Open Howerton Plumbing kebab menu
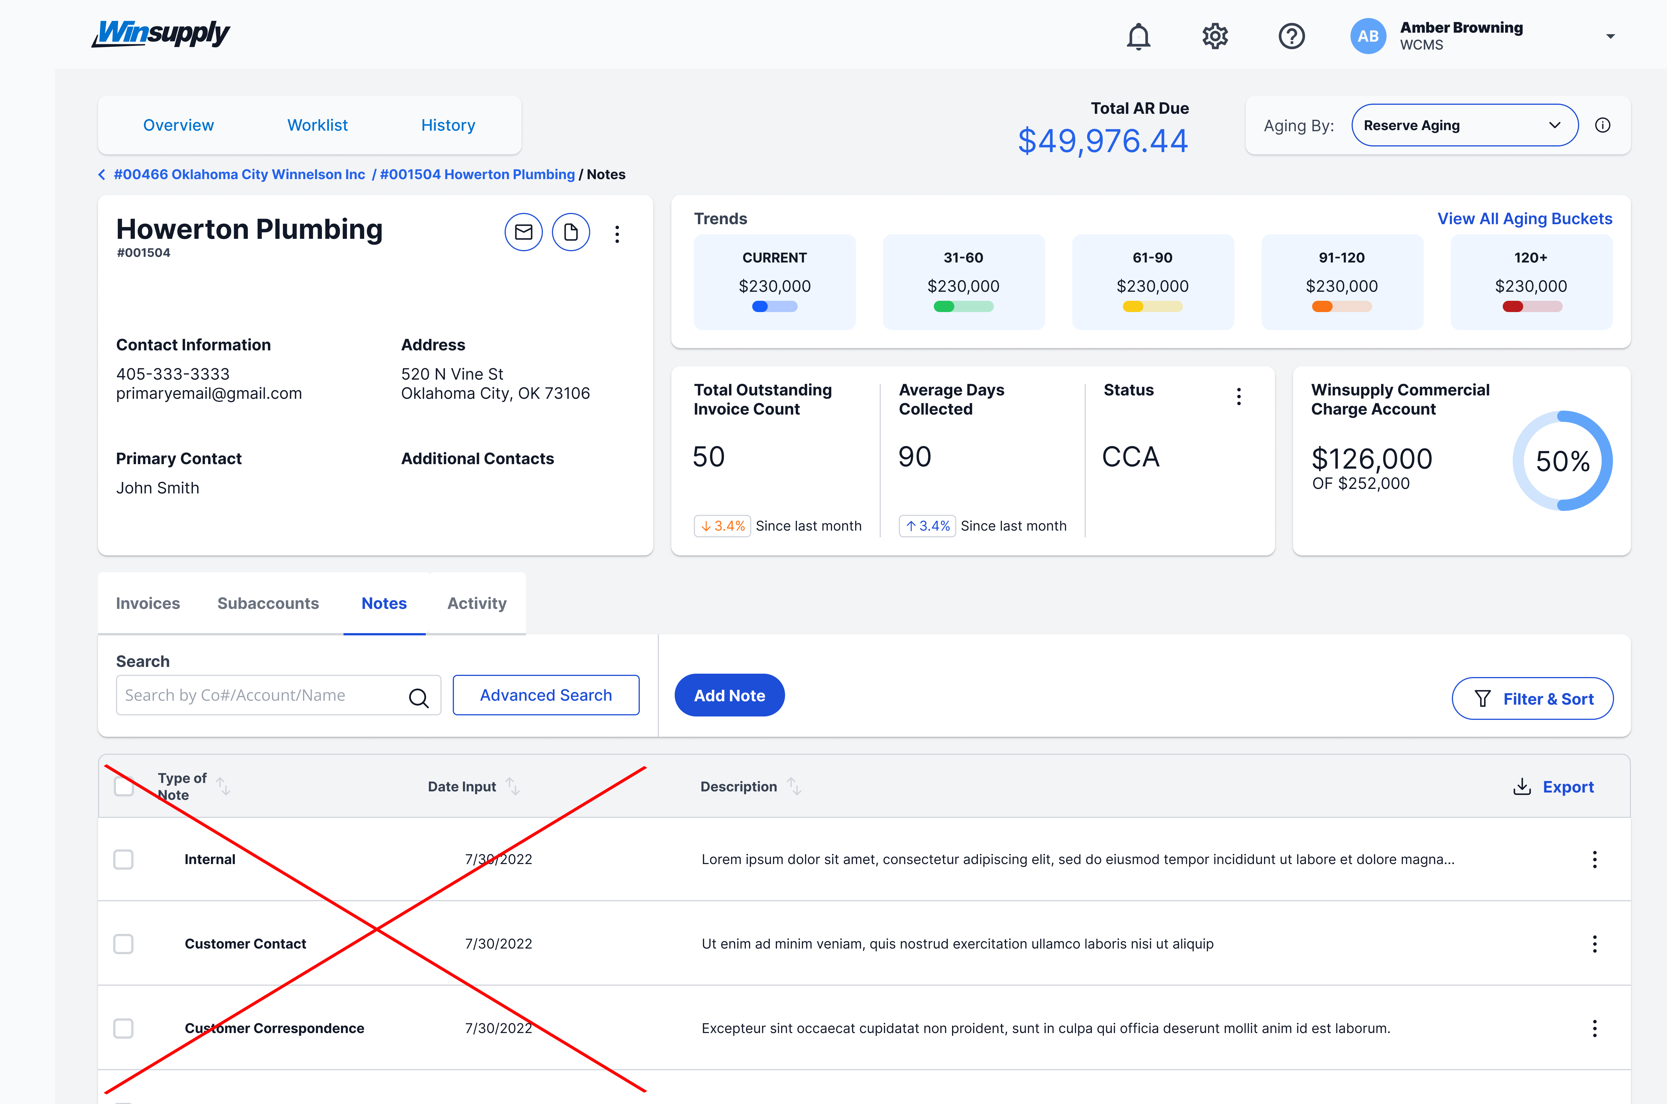The width and height of the screenshot is (1667, 1104). tap(617, 234)
